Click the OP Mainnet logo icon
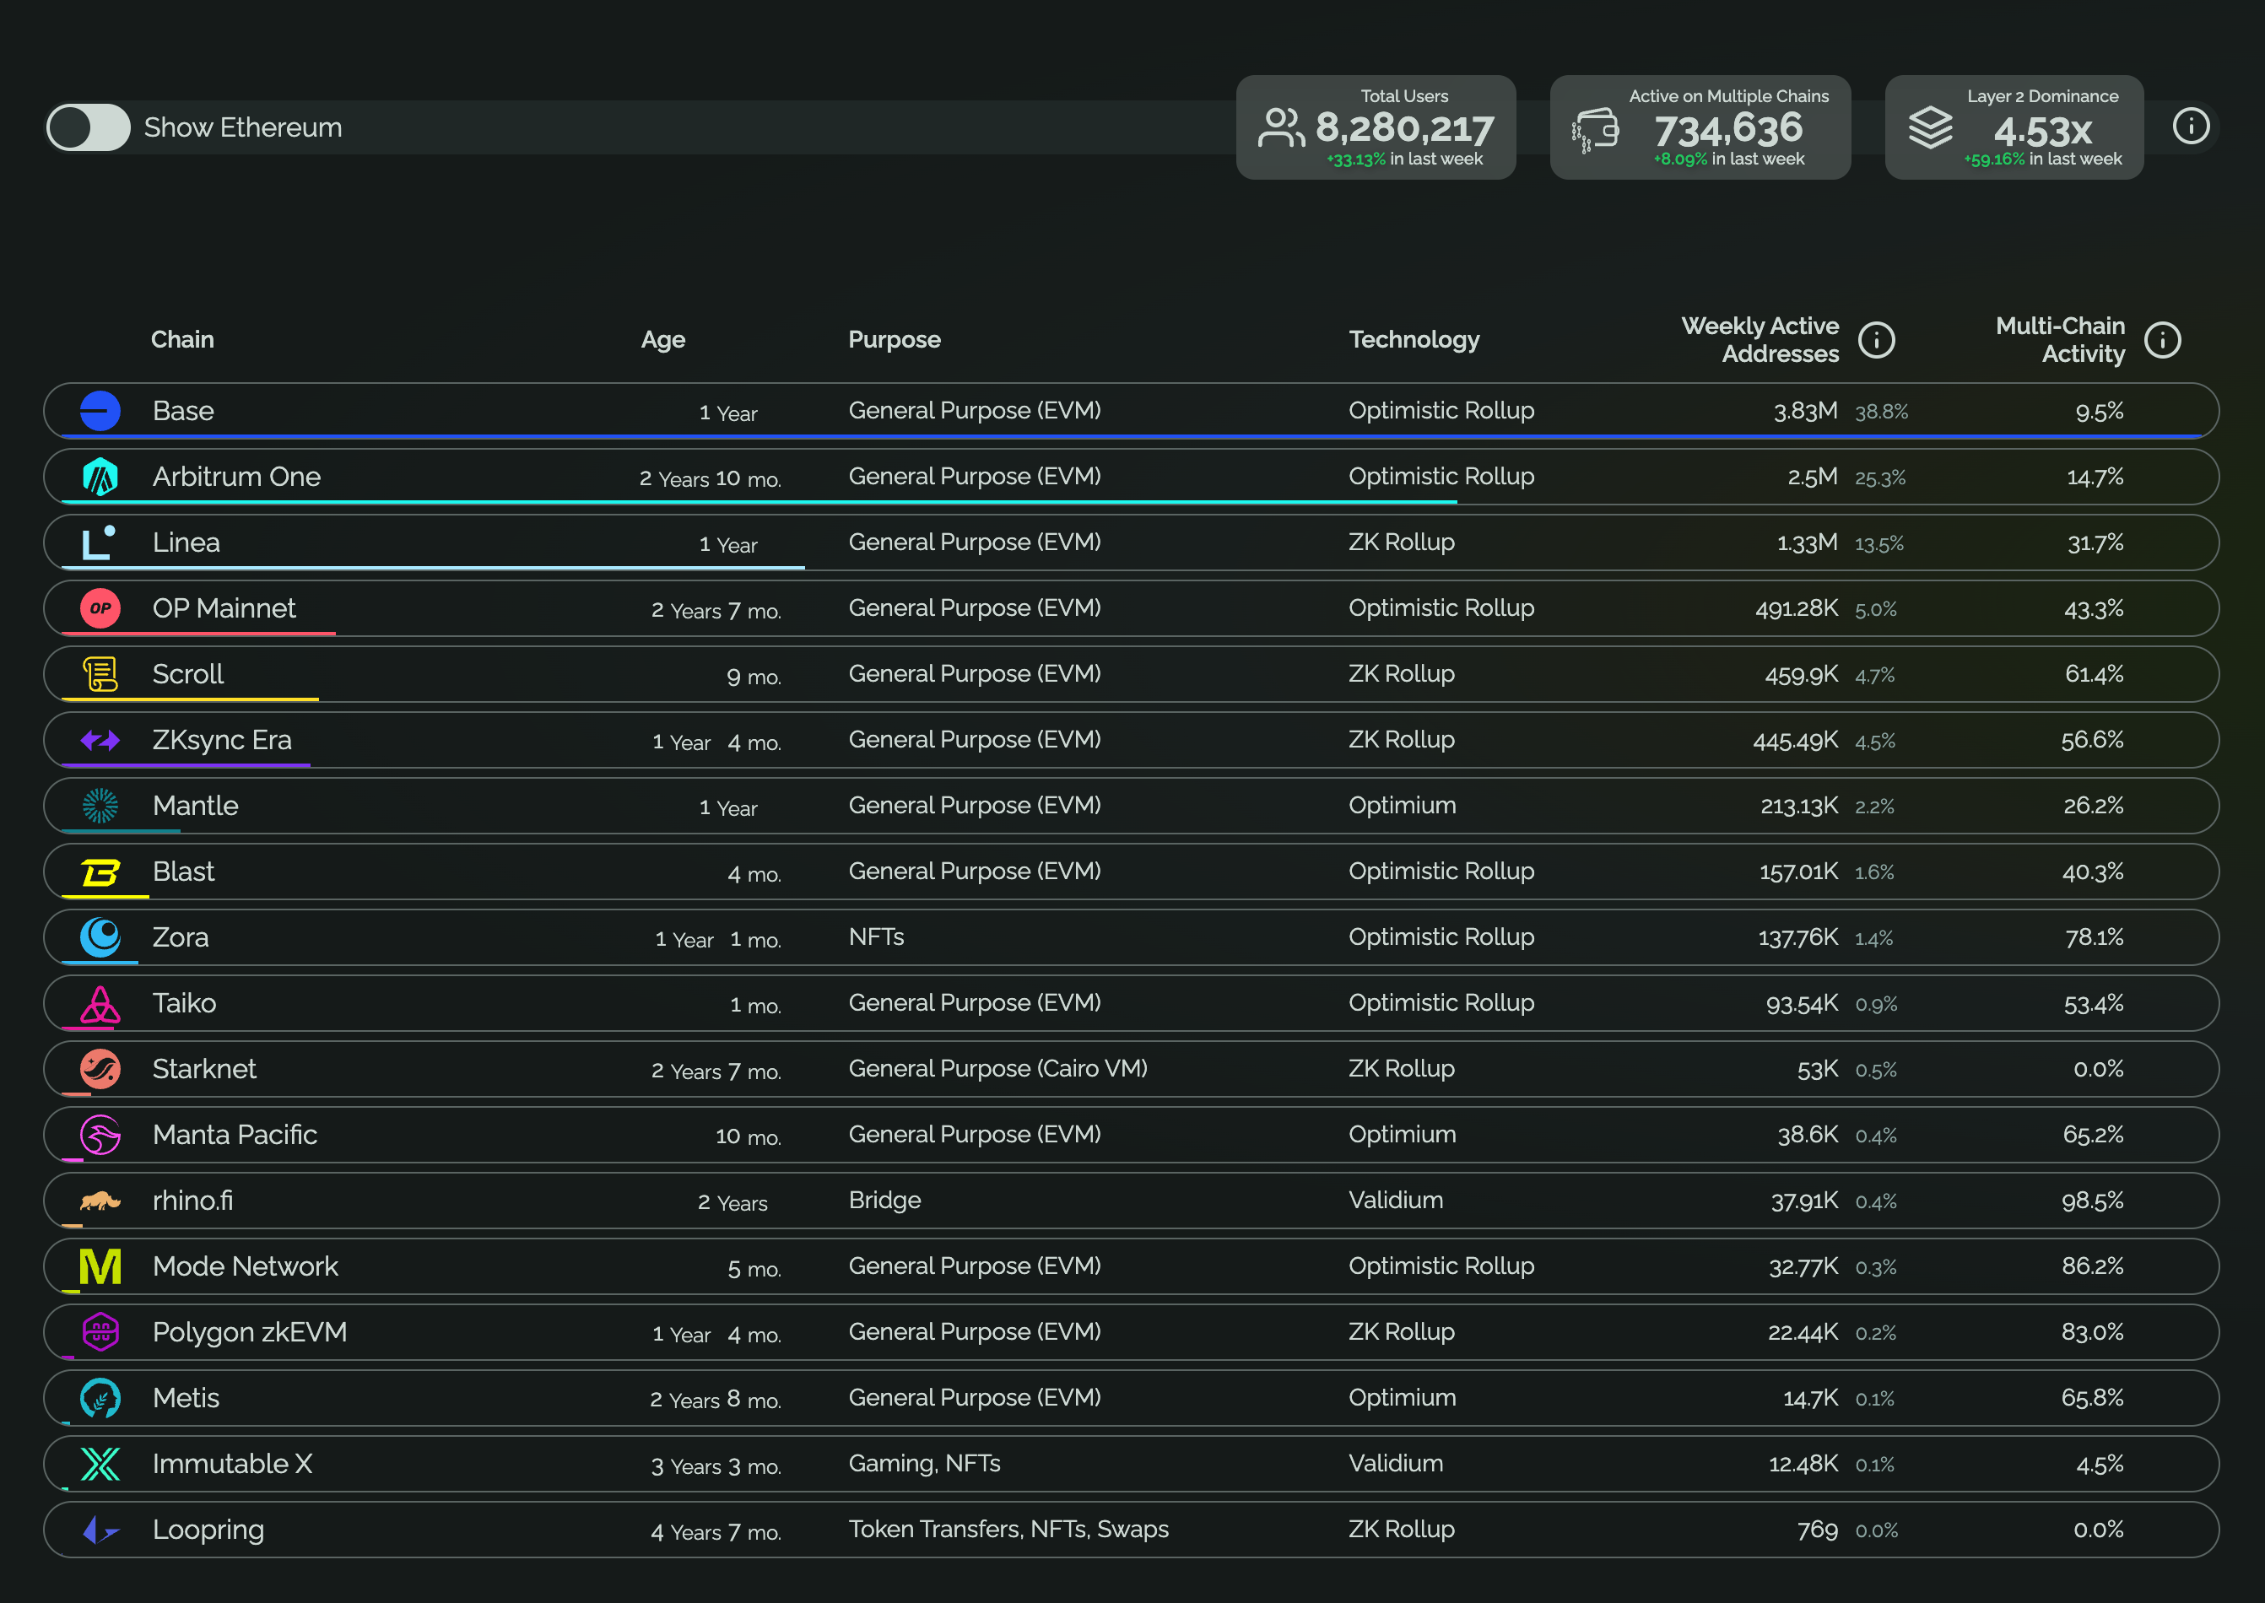Screen dimensions: 2265x1603 tap(100, 608)
